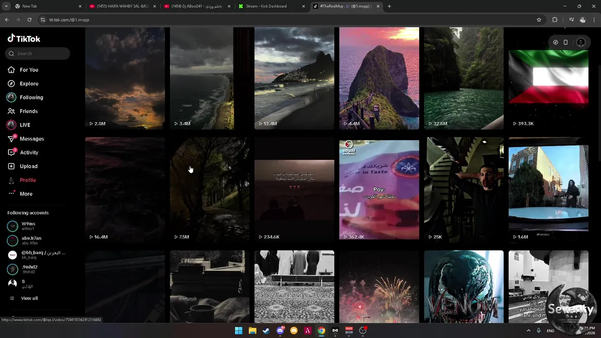
Task: Open the green lagoon video with 32.6M views
Action: pos(464,78)
